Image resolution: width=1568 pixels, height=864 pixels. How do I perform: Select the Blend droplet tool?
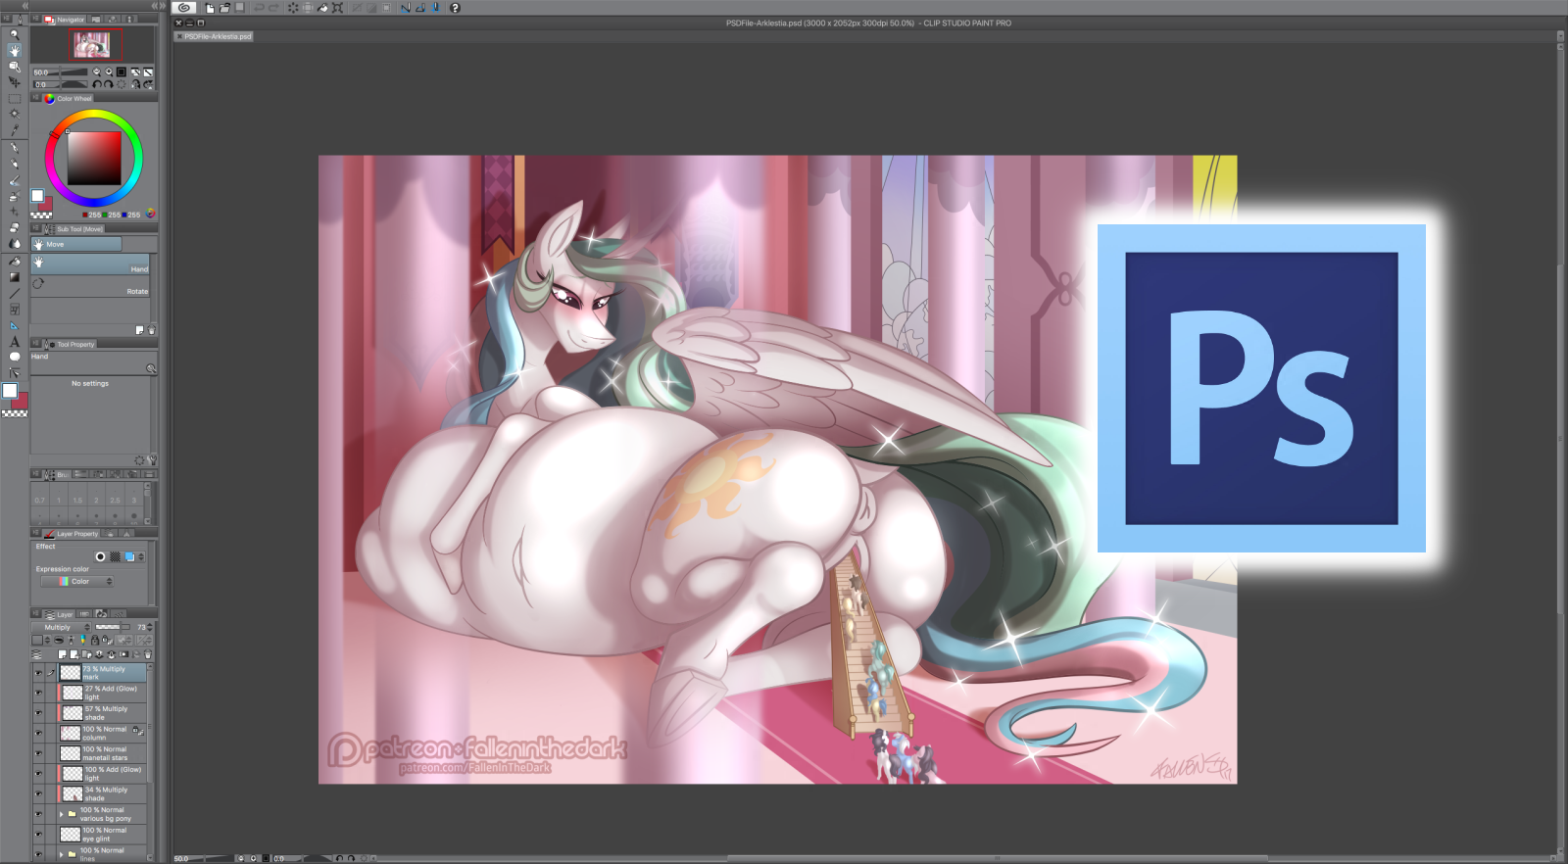[x=14, y=244]
